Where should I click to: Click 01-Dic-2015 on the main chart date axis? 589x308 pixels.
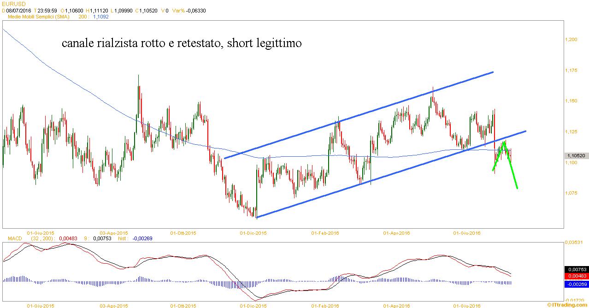point(253,233)
